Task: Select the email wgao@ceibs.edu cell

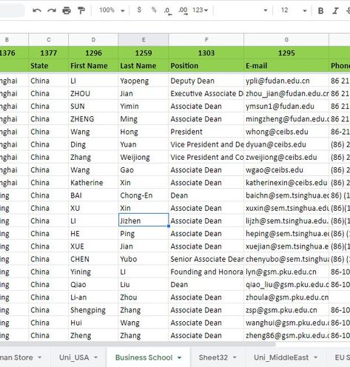Action: click(x=286, y=170)
